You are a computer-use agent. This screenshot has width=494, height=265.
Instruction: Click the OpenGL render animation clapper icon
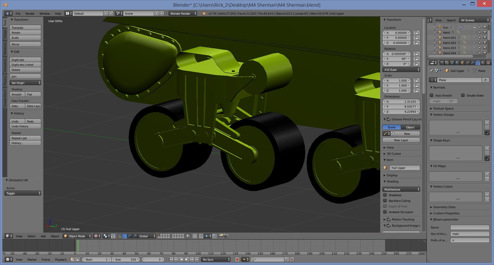tap(226, 236)
